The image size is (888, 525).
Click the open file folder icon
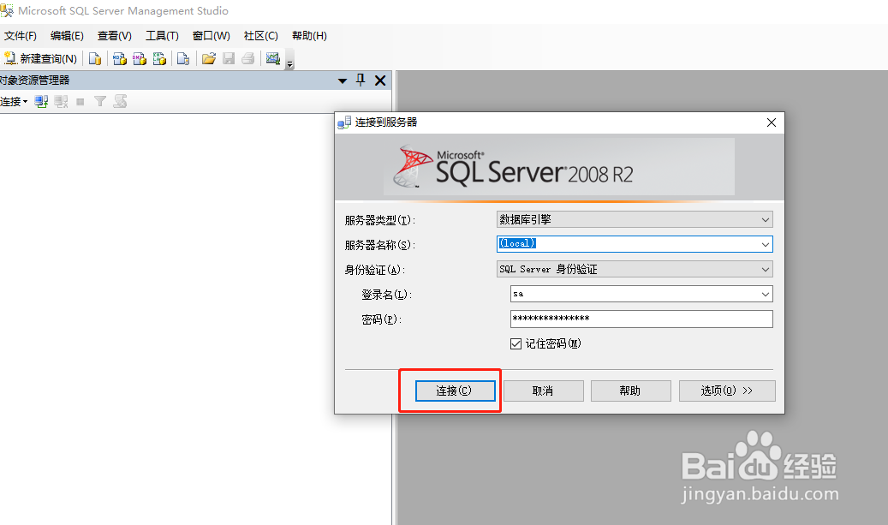coord(208,58)
